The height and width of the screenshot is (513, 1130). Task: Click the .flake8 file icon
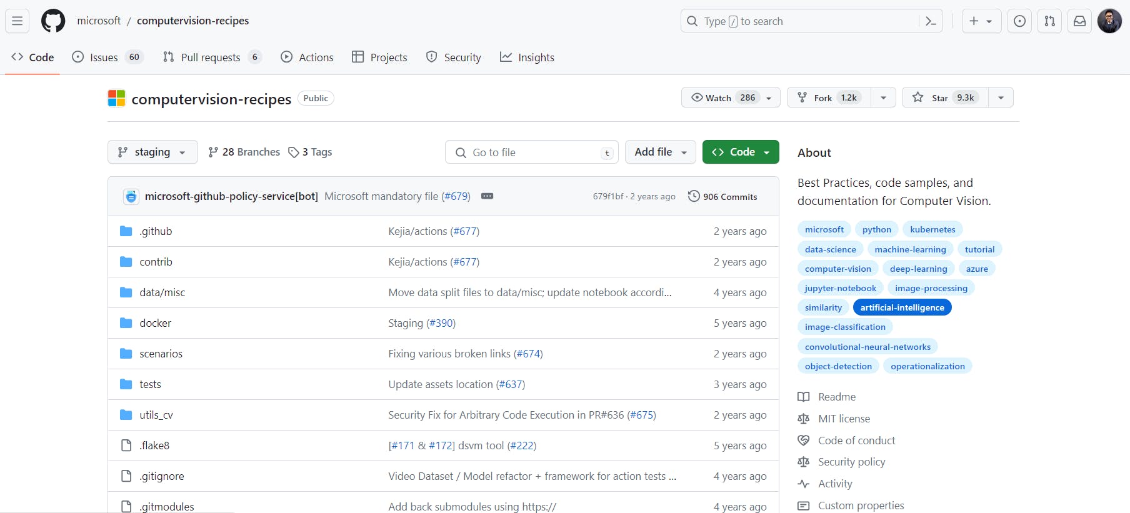[x=126, y=446]
